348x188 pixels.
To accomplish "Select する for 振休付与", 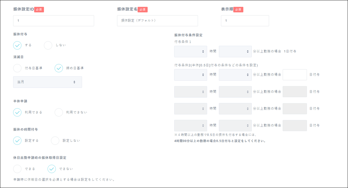I will coord(17,45).
